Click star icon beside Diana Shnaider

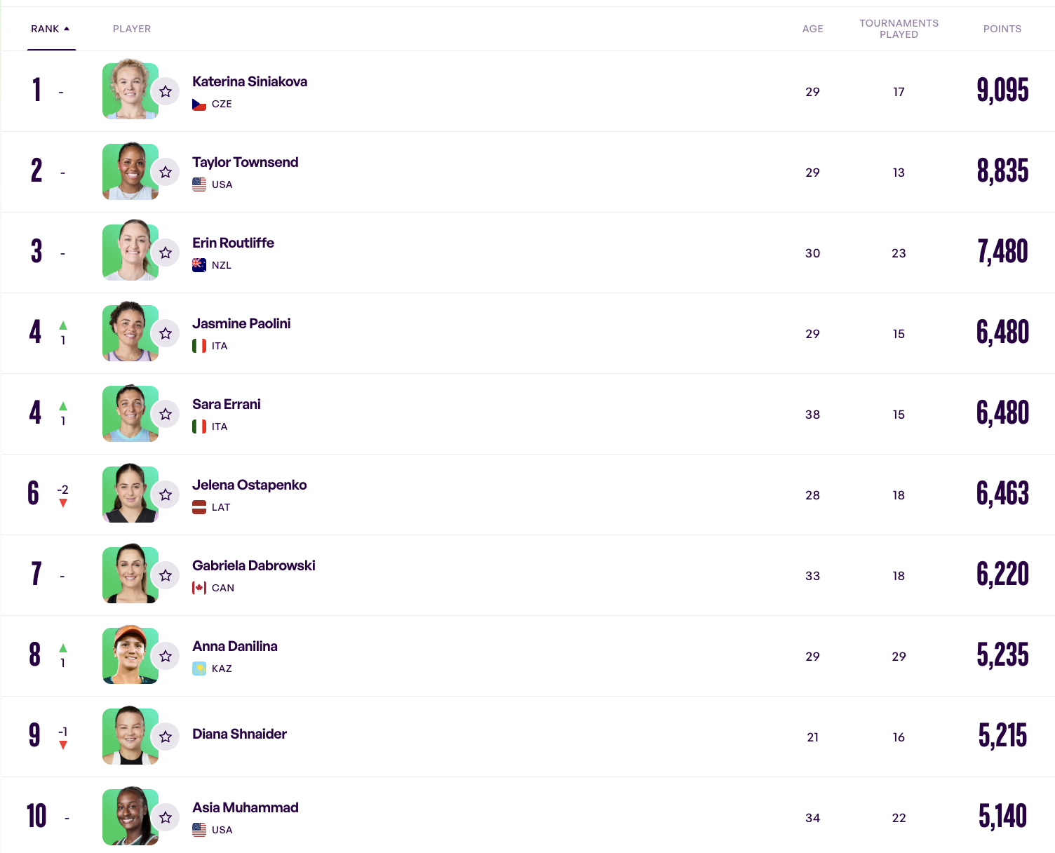pos(166,737)
